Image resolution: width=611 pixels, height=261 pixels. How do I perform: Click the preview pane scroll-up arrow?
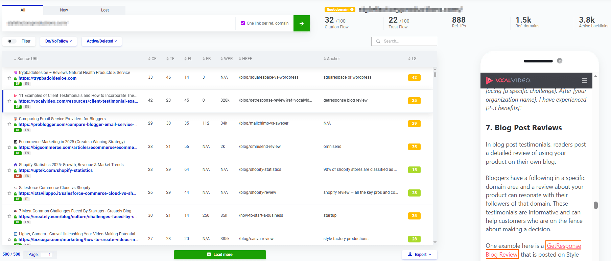tap(596, 76)
